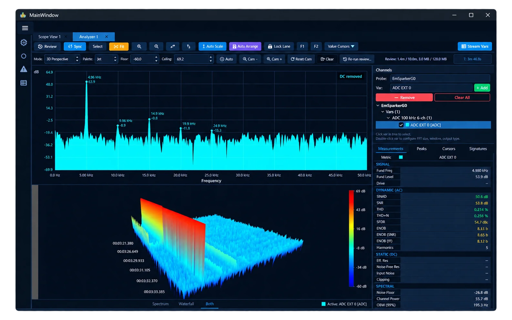This screenshot has height=320, width=512.
Task: Click Auto Arrange
Action: [245, 46]
